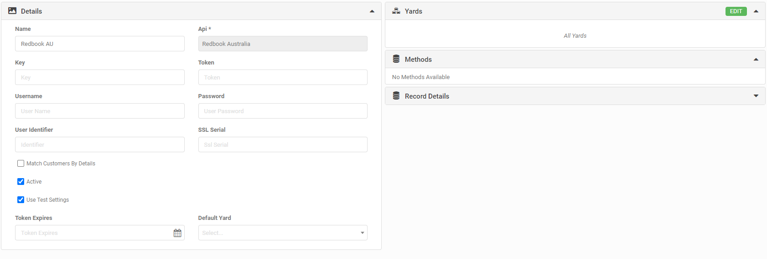767x259 pixels.
Task: Open the Token Expires calendar picker
Action: coord(177,233)
